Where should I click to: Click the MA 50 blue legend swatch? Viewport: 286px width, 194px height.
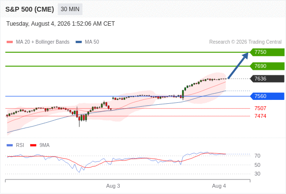(x=79, y=42)
